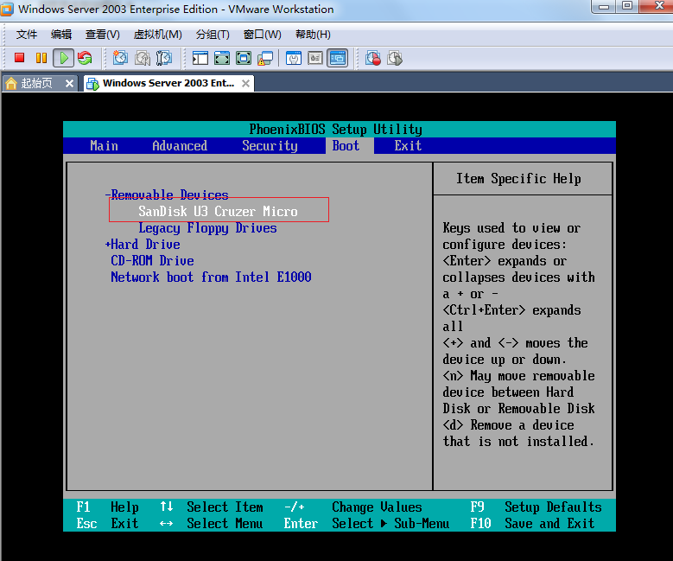
Task: Open the 编辑 menu
Action: [61, 35]
